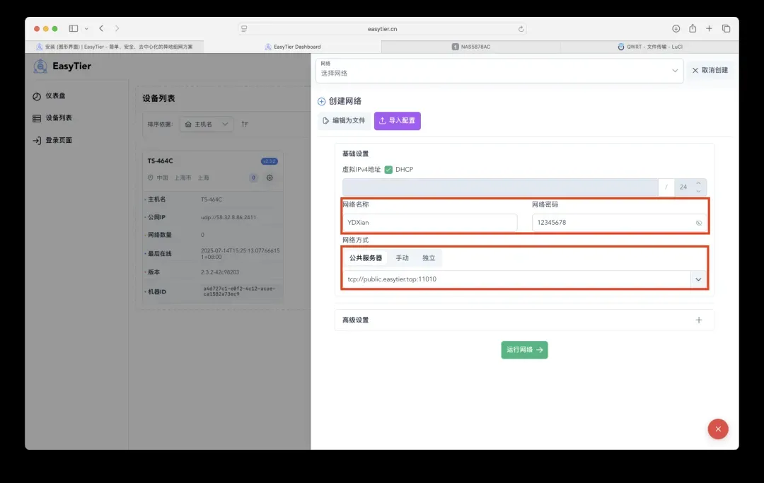Toggle network password visibility eye

[698, 223]
